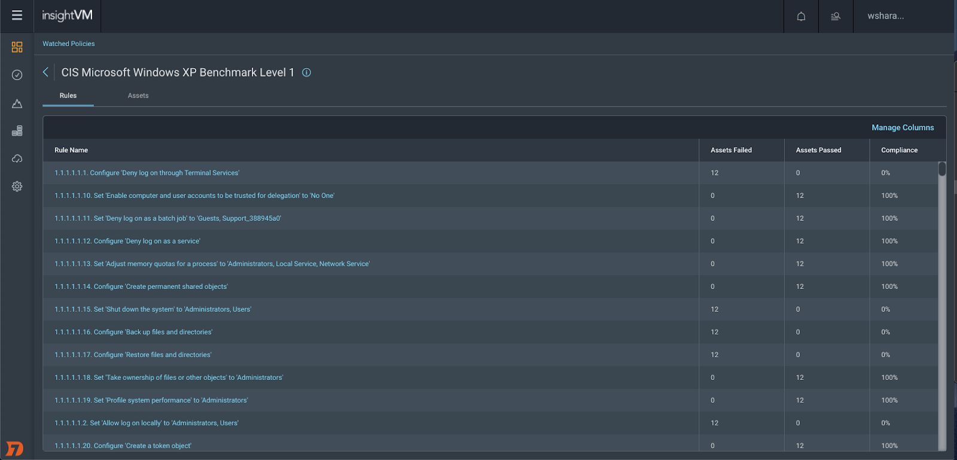
Task: Click the Manage Columns button
Action: point(902,127)
